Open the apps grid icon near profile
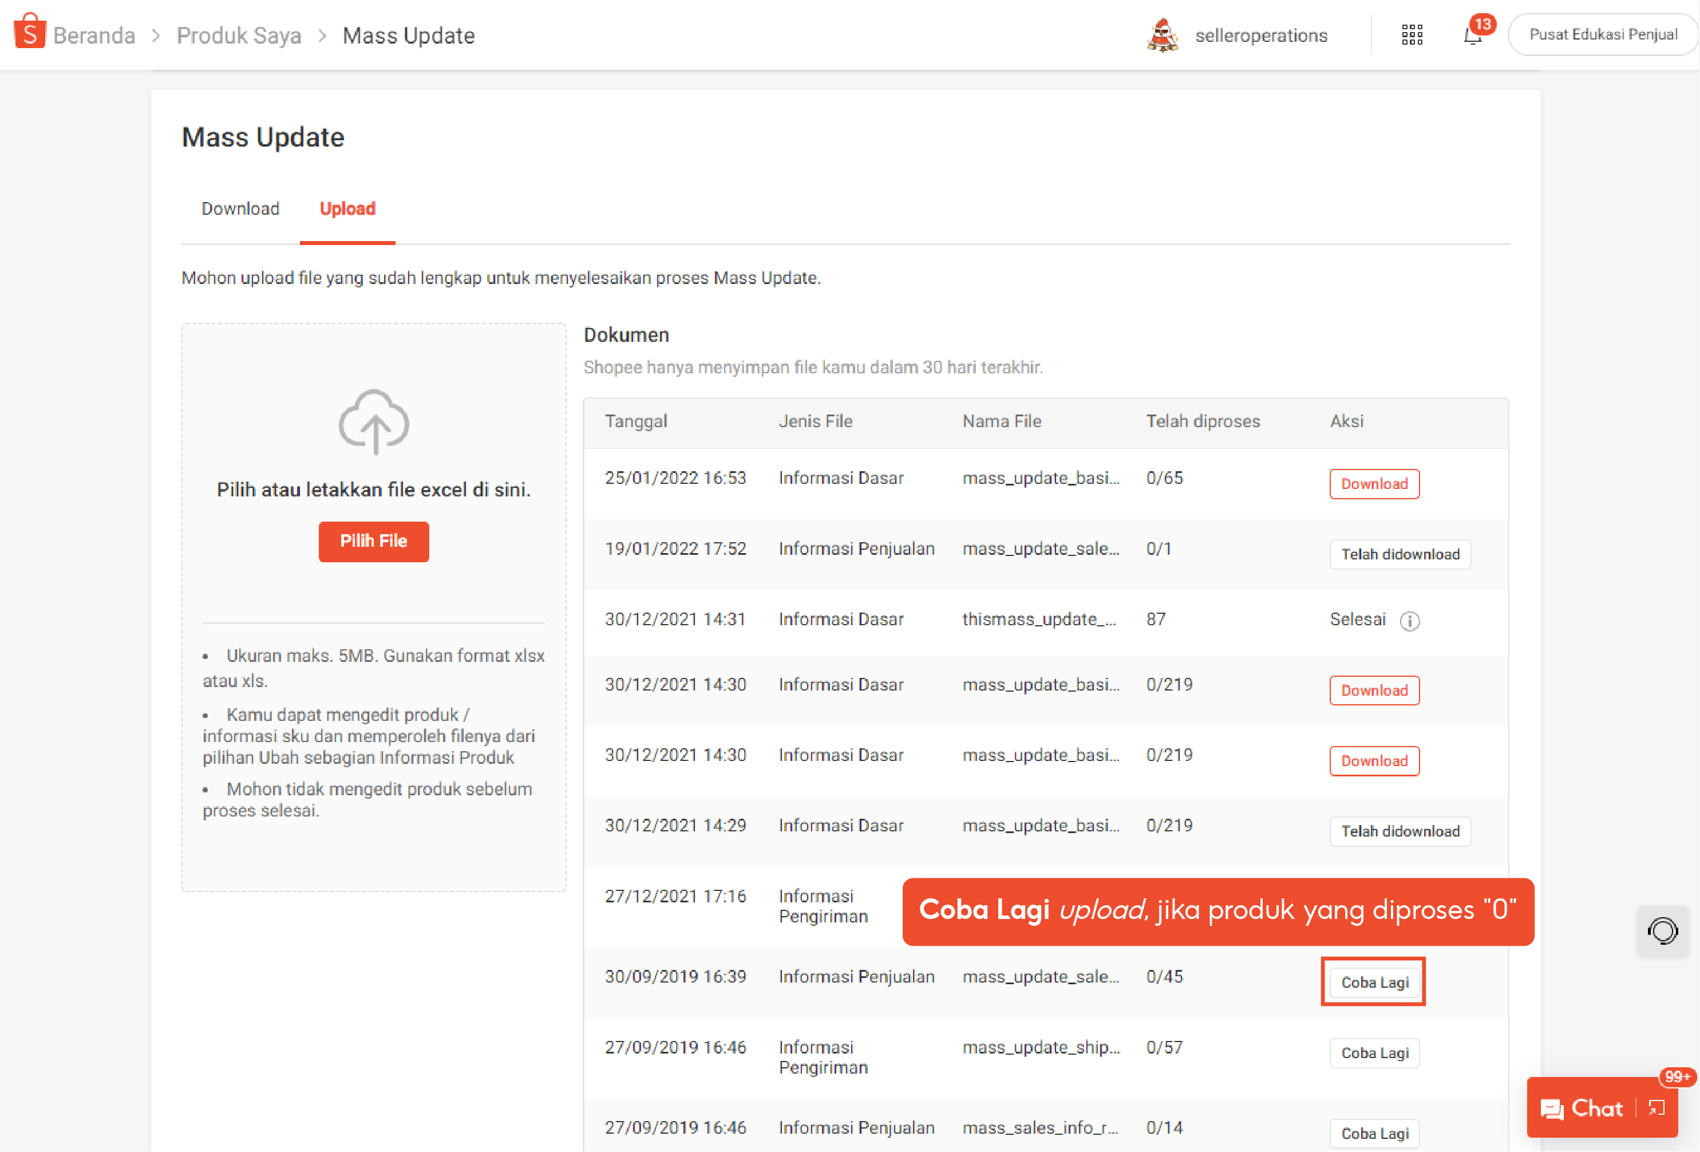 (1413, 34)
